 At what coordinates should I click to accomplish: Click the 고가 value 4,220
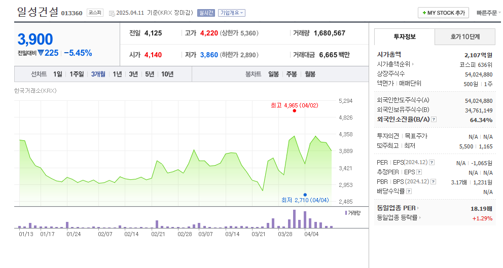(209, 33)
